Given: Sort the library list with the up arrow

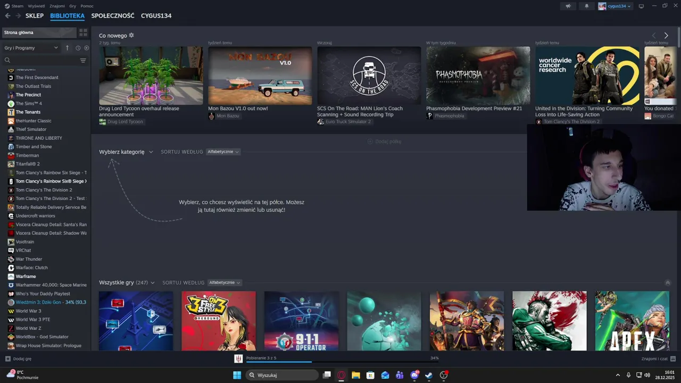Looking at the screenshot, I should pyautogui.click(x=67, y=48).
